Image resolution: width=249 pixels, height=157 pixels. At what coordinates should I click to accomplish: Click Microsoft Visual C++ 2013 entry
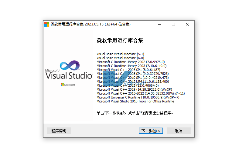(x=128, y=85)
